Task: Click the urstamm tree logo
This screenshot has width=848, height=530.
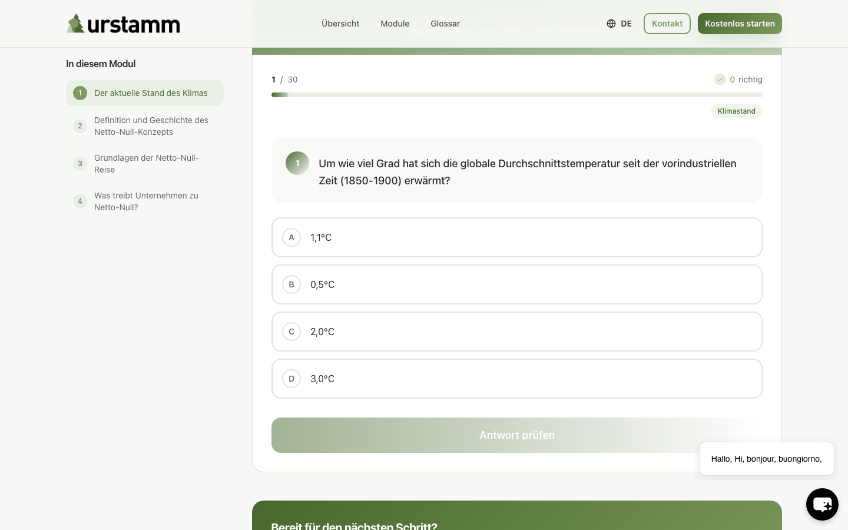Action: [75, 24]
